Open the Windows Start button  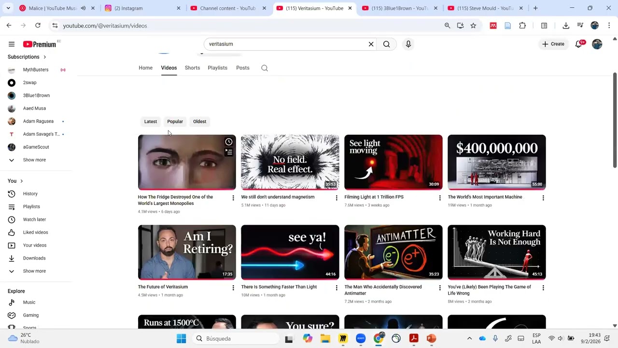tap(182, 338)
